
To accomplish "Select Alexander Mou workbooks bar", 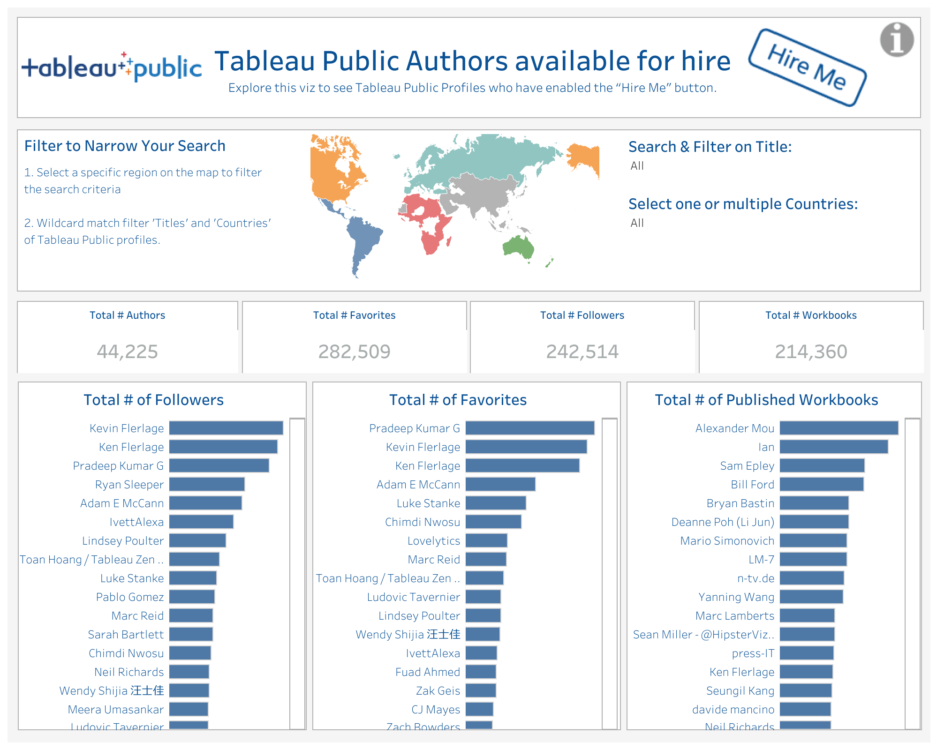I will (x=839, y=428).
